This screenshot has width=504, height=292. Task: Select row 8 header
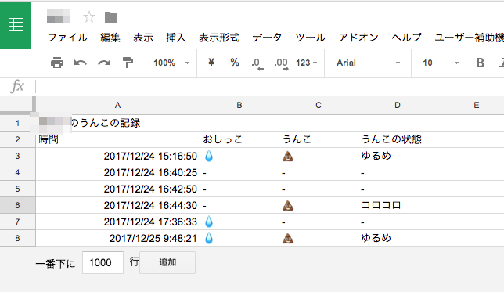click(17, 238)
